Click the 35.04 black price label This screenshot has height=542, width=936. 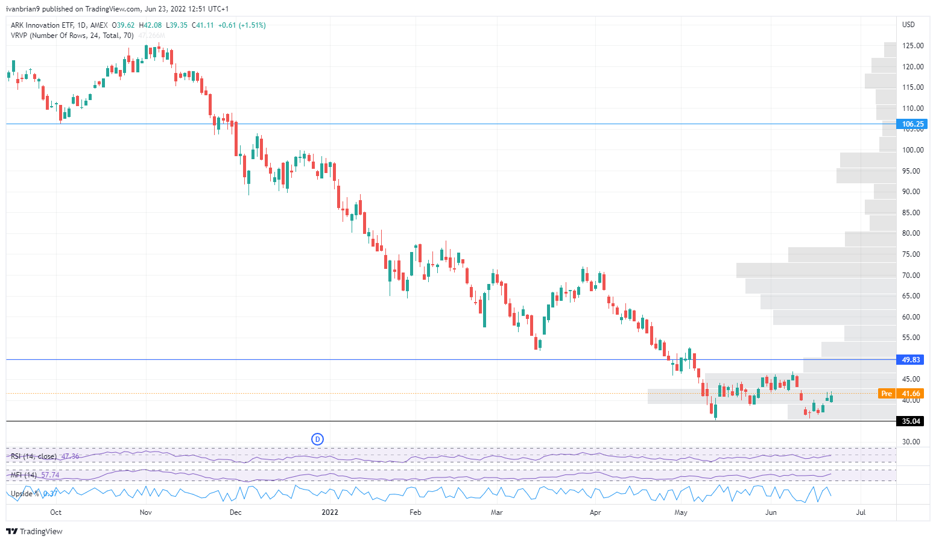click(x=911, y=421)
